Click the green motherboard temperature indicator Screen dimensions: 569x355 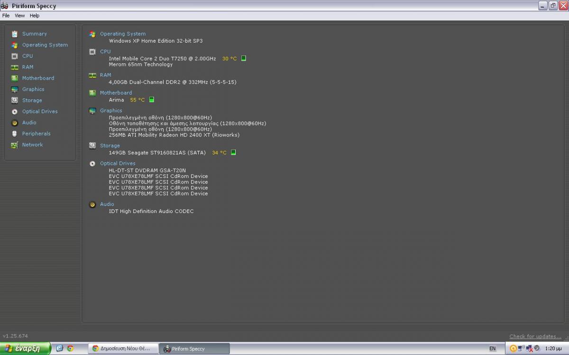(x=152, y=100)
